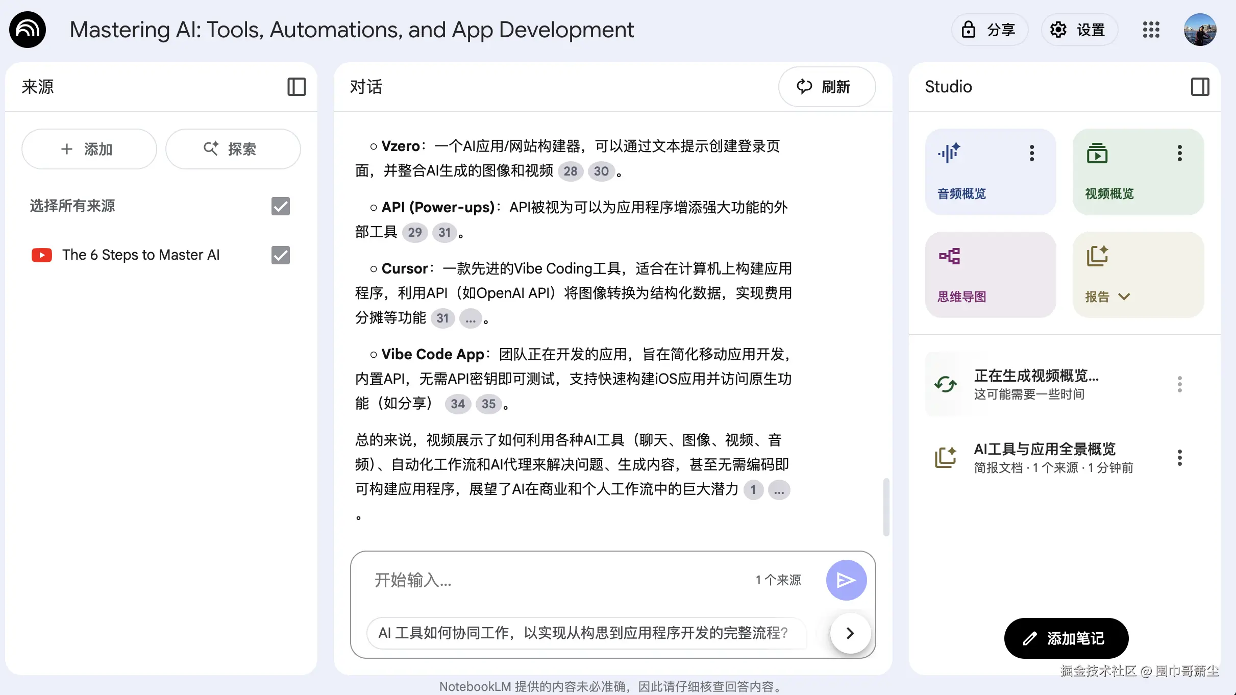Click the 刷新 refresh button
Screen dimensions: 1236x695
point(827,87)
